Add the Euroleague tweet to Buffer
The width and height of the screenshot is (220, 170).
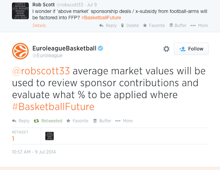102,121
